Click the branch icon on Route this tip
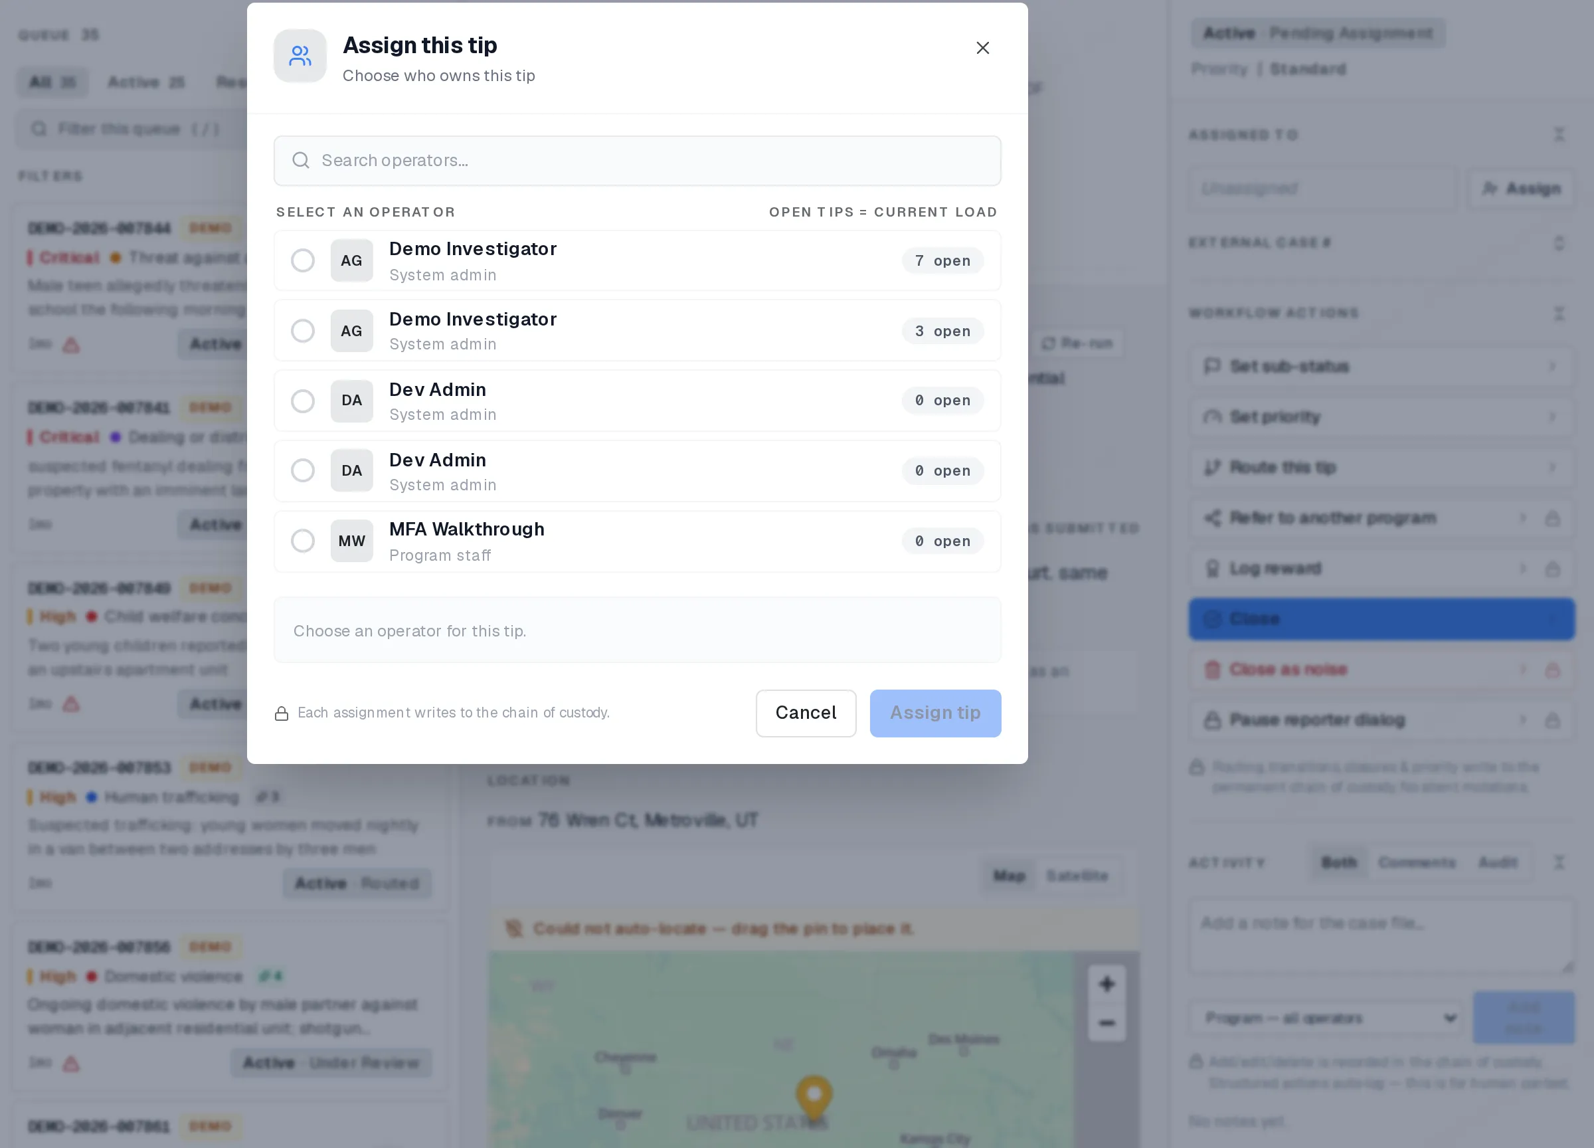Screen dimensions: 1594x1148 click(x=1211, y=468)
